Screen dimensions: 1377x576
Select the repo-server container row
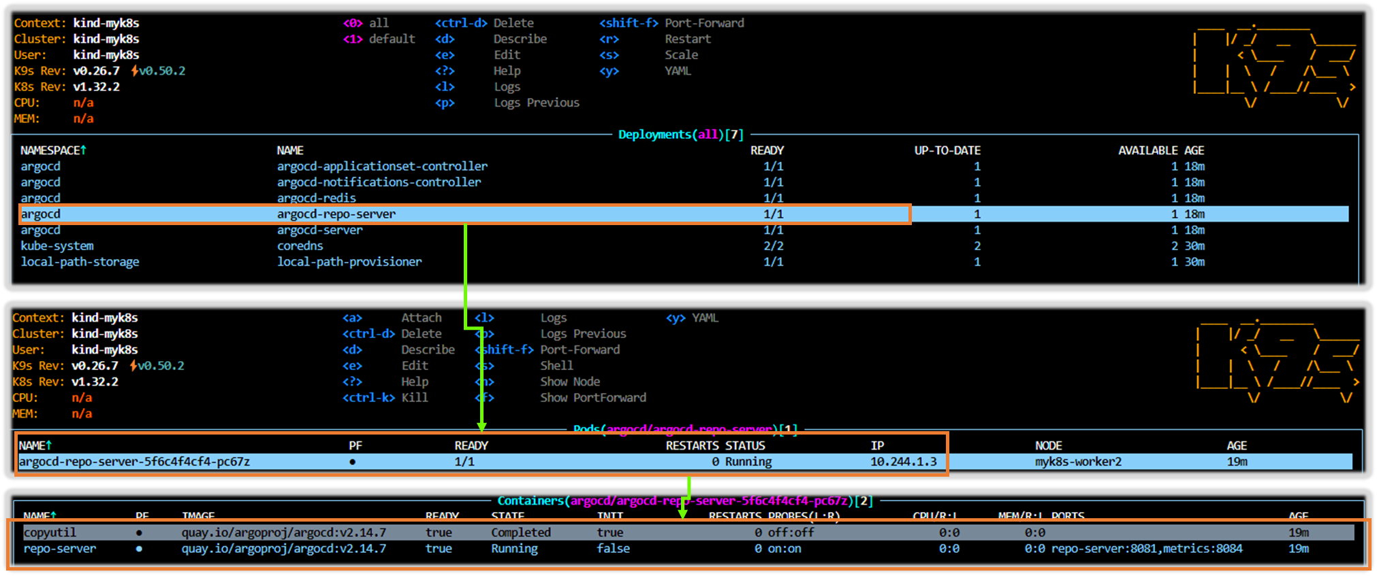point(688,549)
